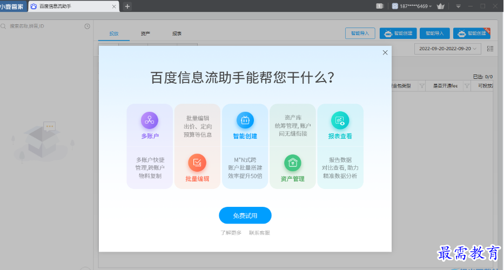Click the 报表查看 teal icon
Image resolution: width=504 pixels, height=270 pixels.
tap(340, 120)
